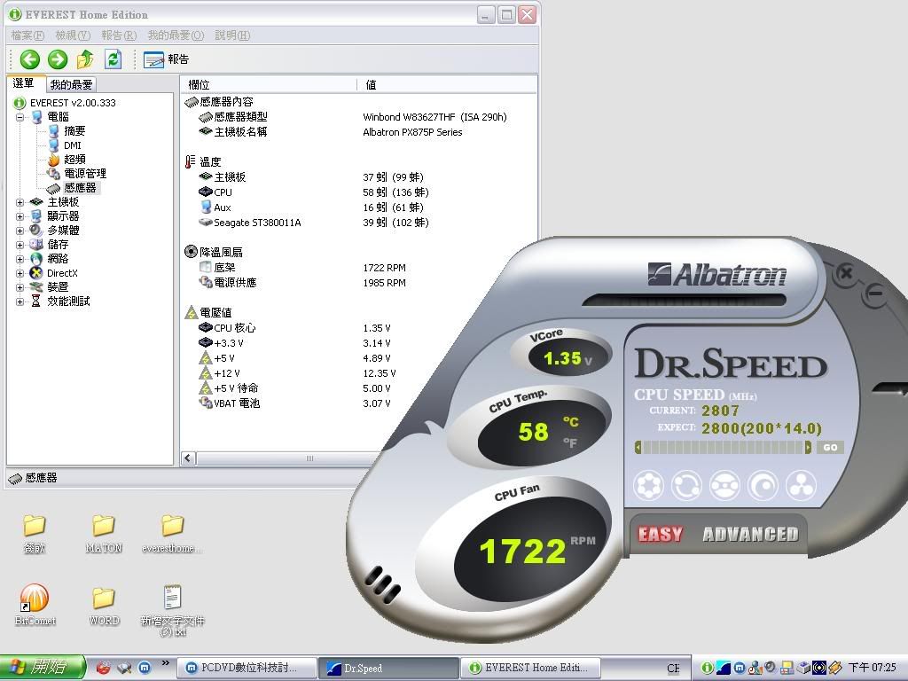The image size is (908, 681).
Task: Open the 報告(R) report menu
Action: point(119,35)
